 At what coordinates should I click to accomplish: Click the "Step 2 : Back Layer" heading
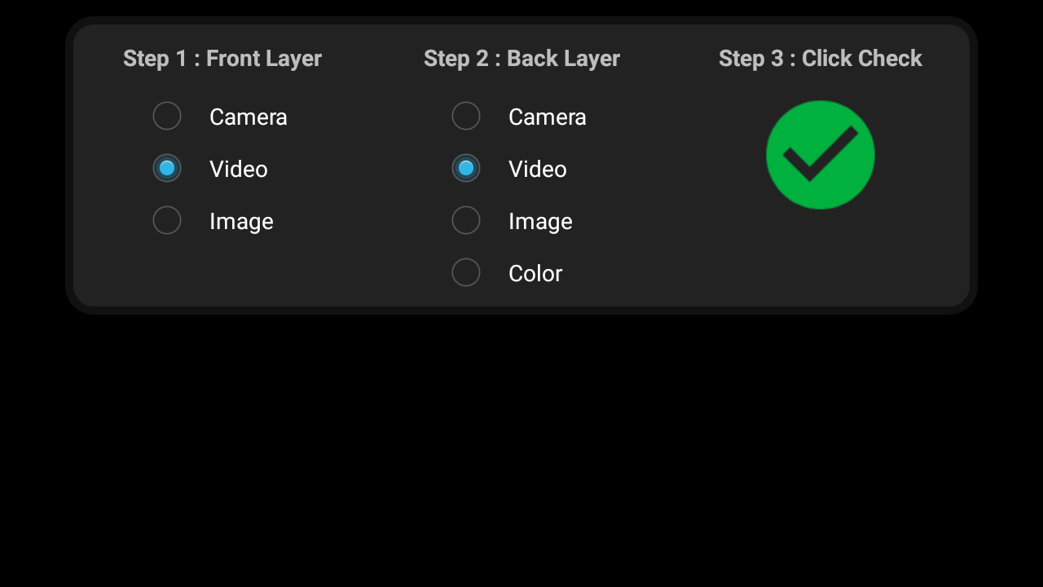(521, 59)
